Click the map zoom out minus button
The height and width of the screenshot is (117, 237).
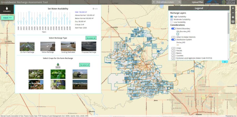coord(233,13)
